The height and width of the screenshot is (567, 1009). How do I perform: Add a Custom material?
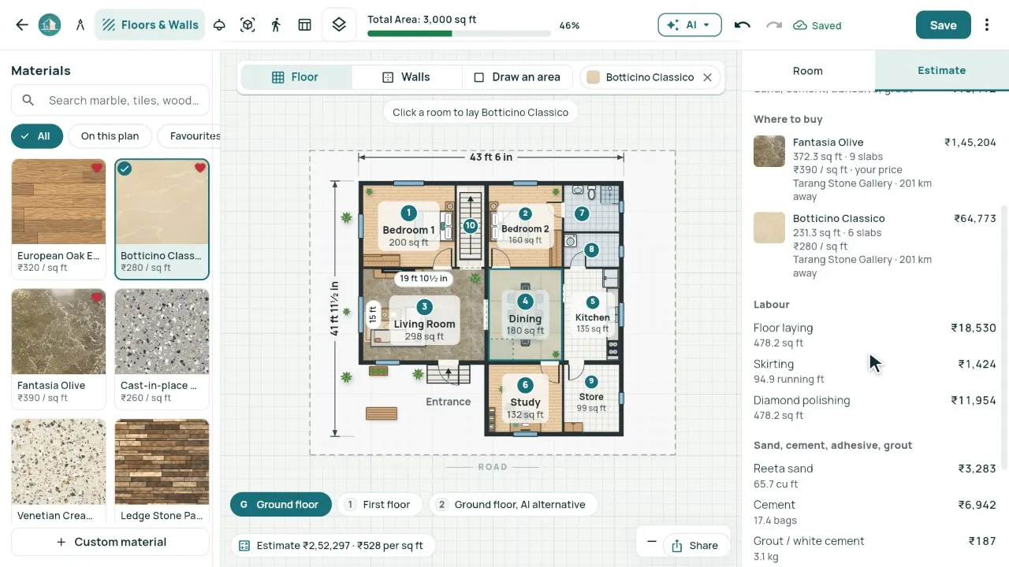click(x=110, y=542)
